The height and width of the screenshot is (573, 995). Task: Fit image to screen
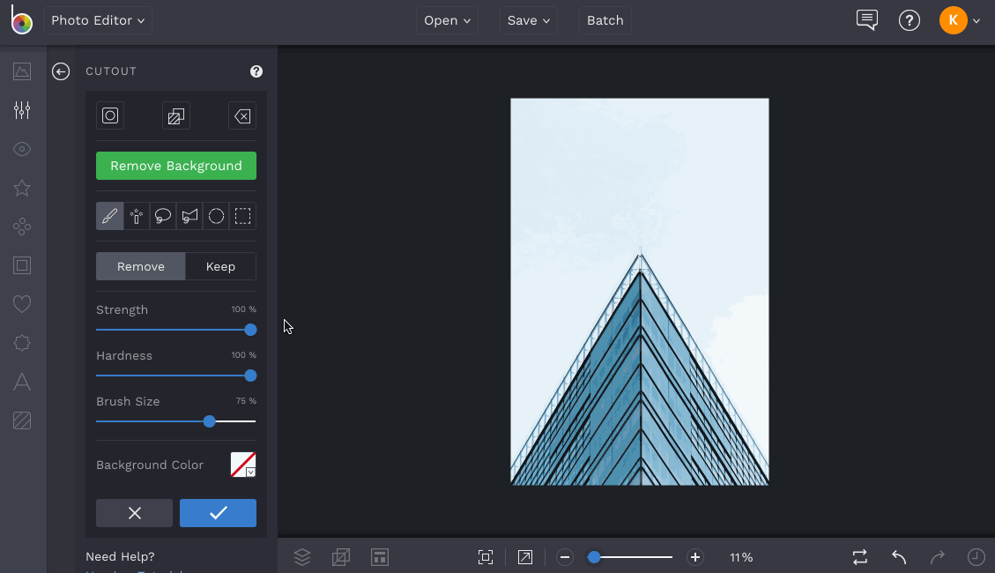tap(486, 557)
